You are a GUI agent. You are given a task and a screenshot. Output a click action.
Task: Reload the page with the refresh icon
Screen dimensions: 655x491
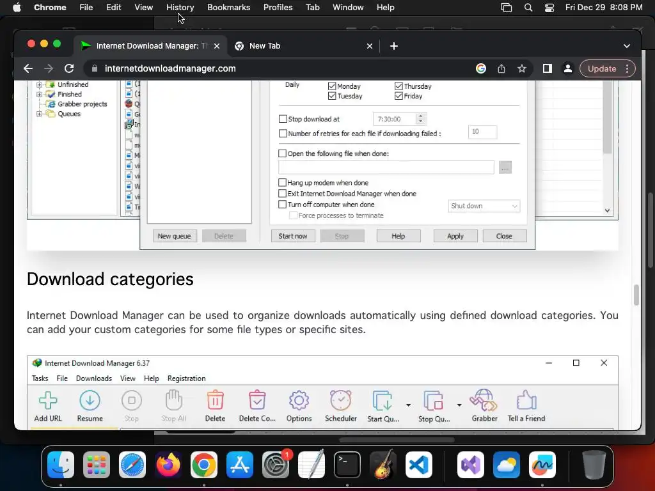click(69, 68)
